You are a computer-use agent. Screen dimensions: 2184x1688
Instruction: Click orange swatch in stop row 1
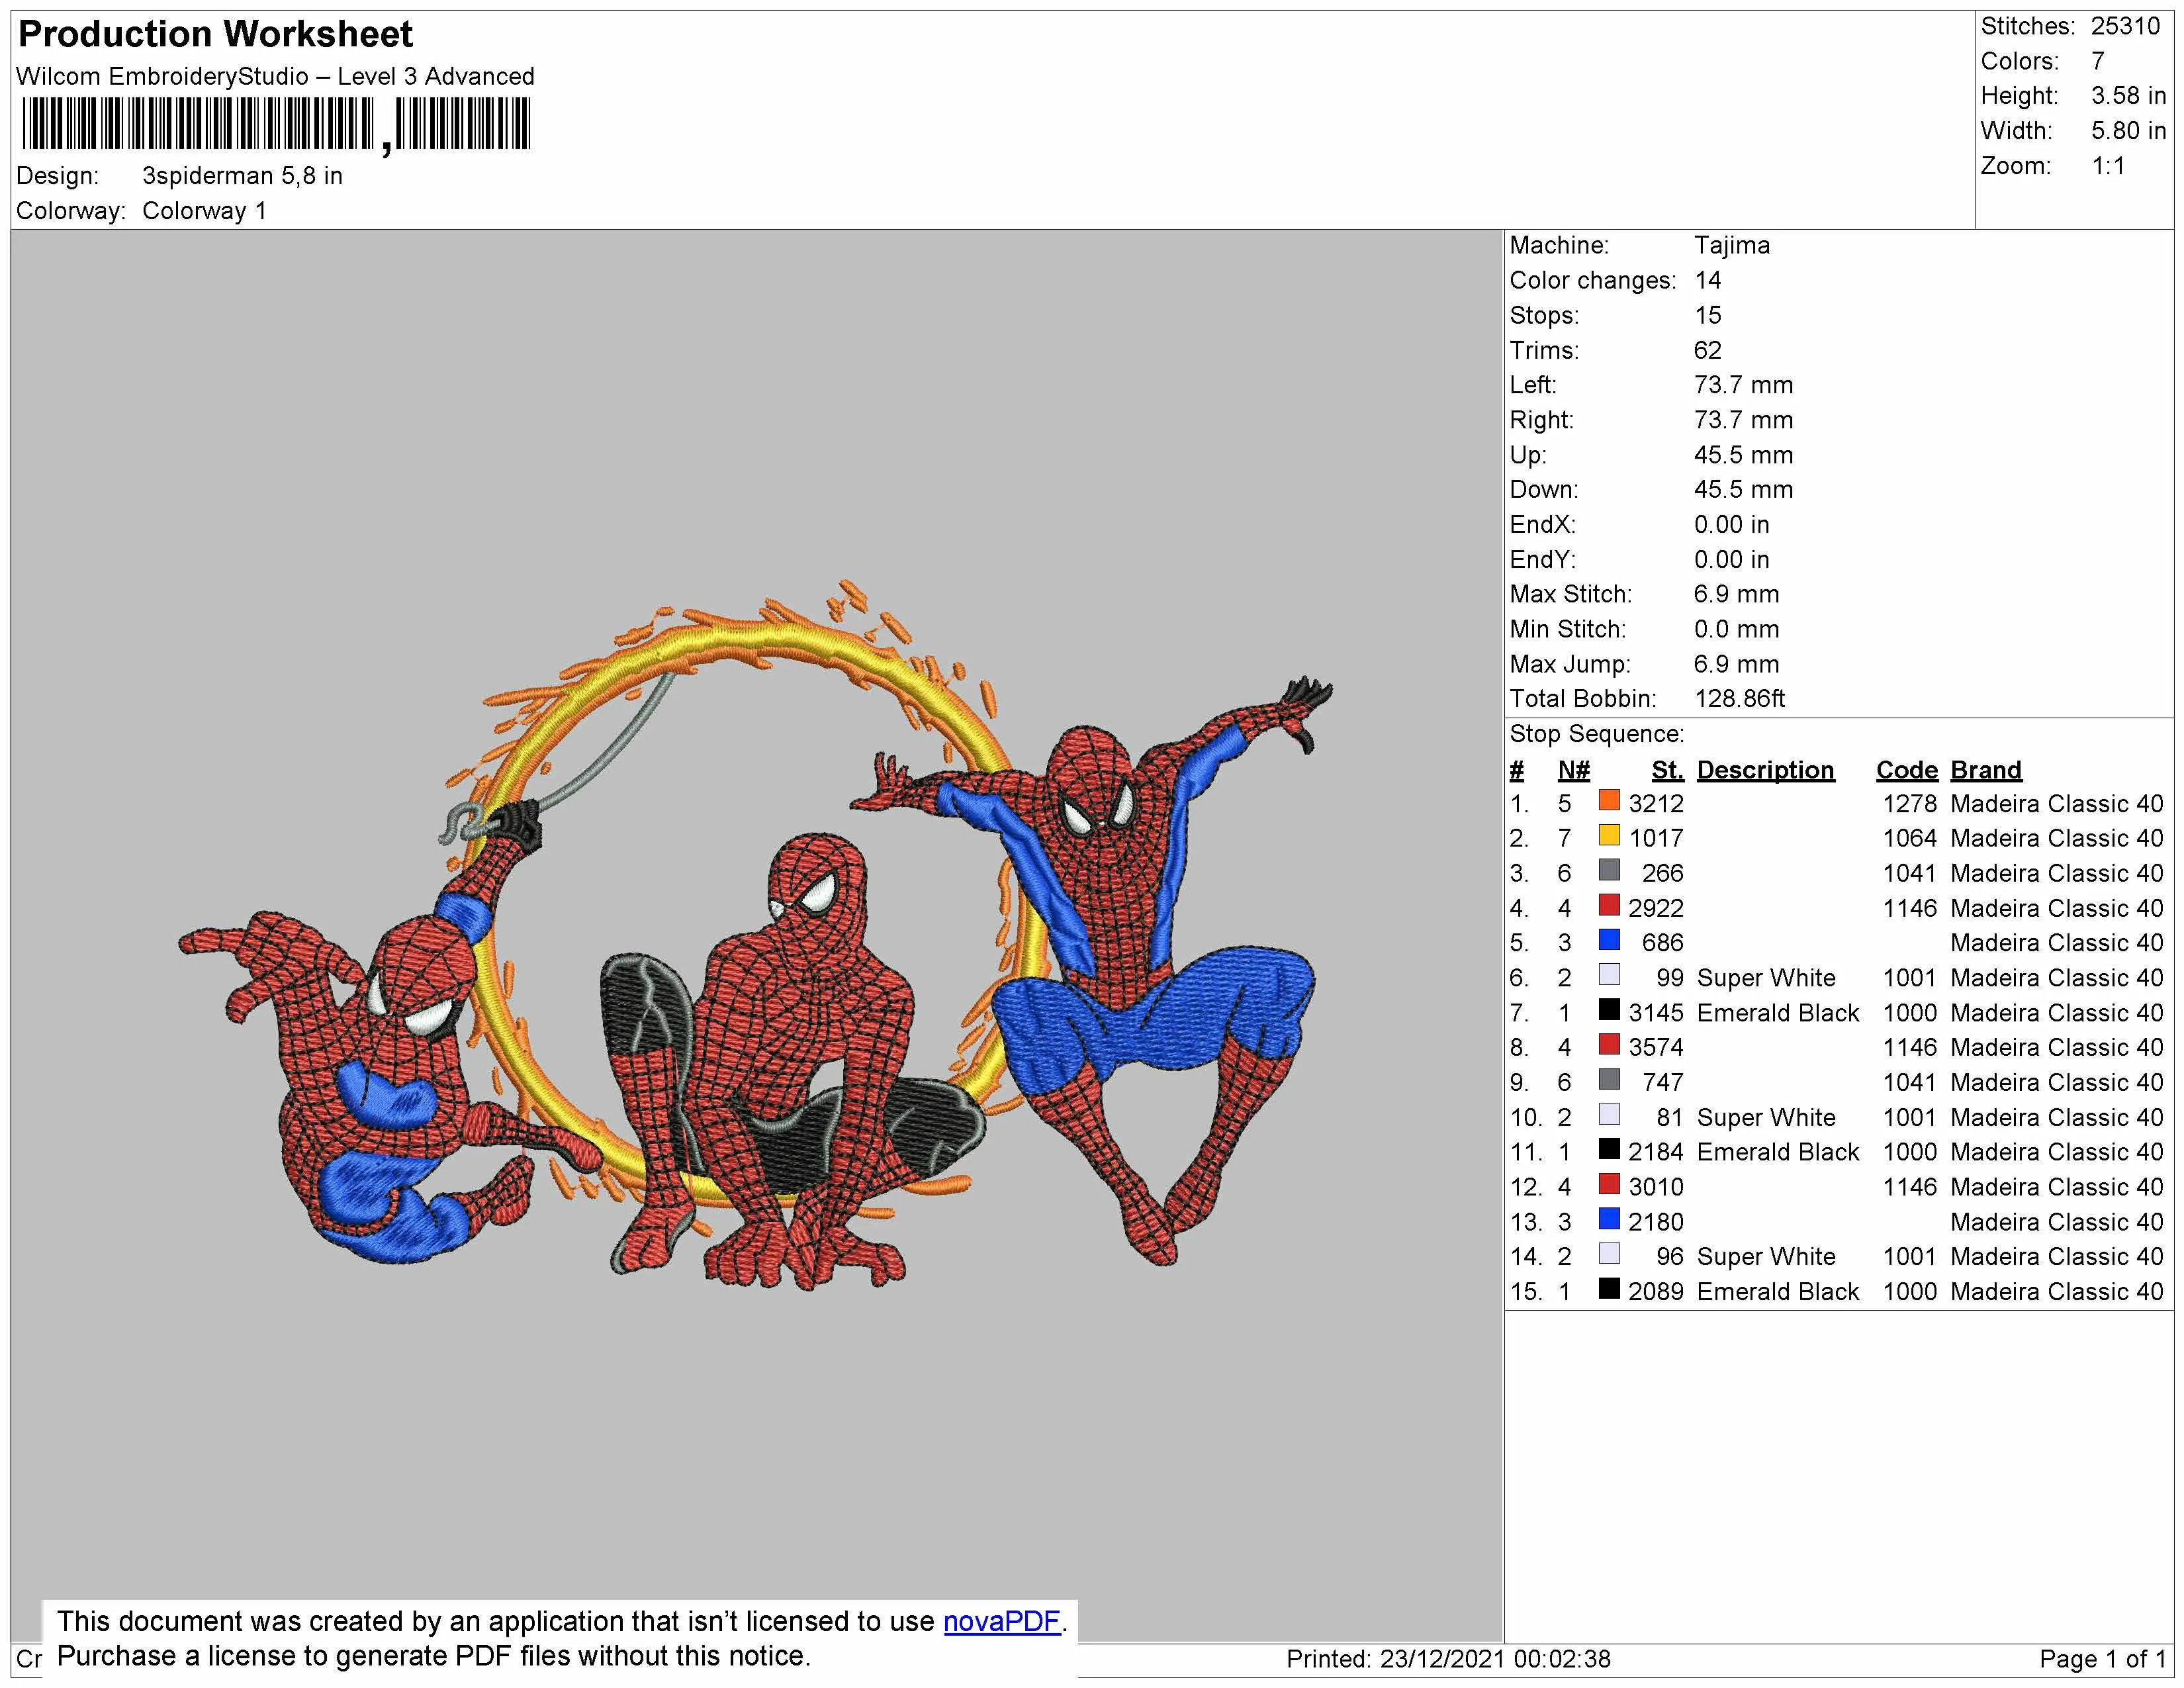(1609, 800)
